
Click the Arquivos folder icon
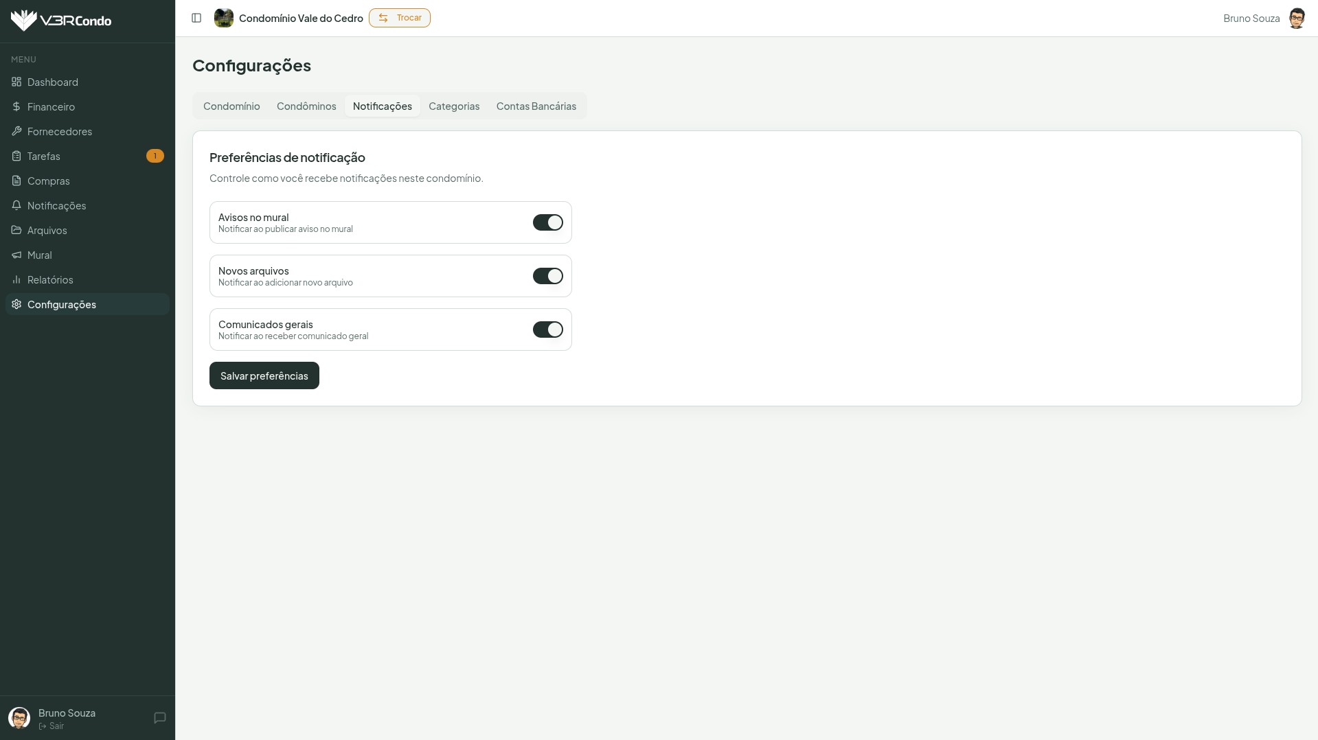16,230
